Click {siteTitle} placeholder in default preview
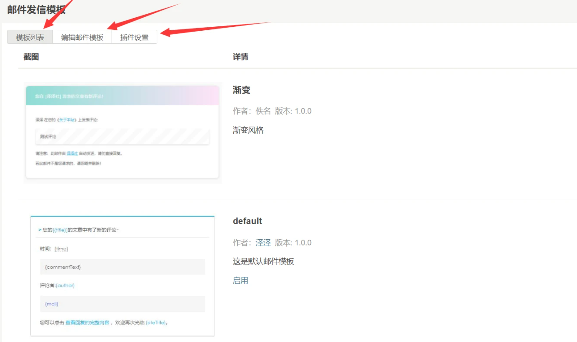The image size is (577, 342). pyautogui.click(x=155, y=323)
